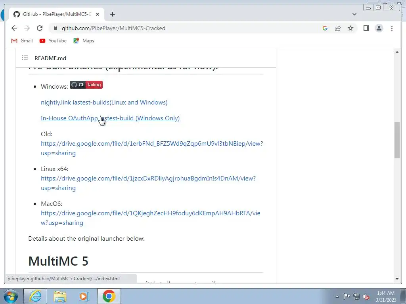Click the page vertical scrollbar thumb
Screen dimensions: 406x304
pos(397,140)
